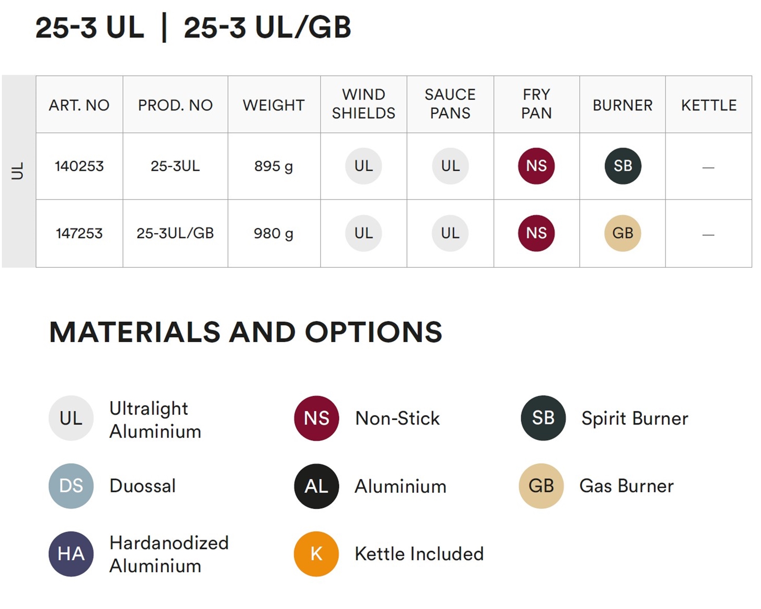
Task: Click the GB burner badge in 25-3UL/GB row
Action: [x=623, y=233]
